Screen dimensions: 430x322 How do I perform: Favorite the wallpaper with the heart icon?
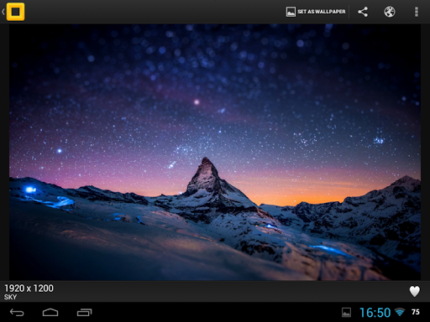tap(415, 291)
